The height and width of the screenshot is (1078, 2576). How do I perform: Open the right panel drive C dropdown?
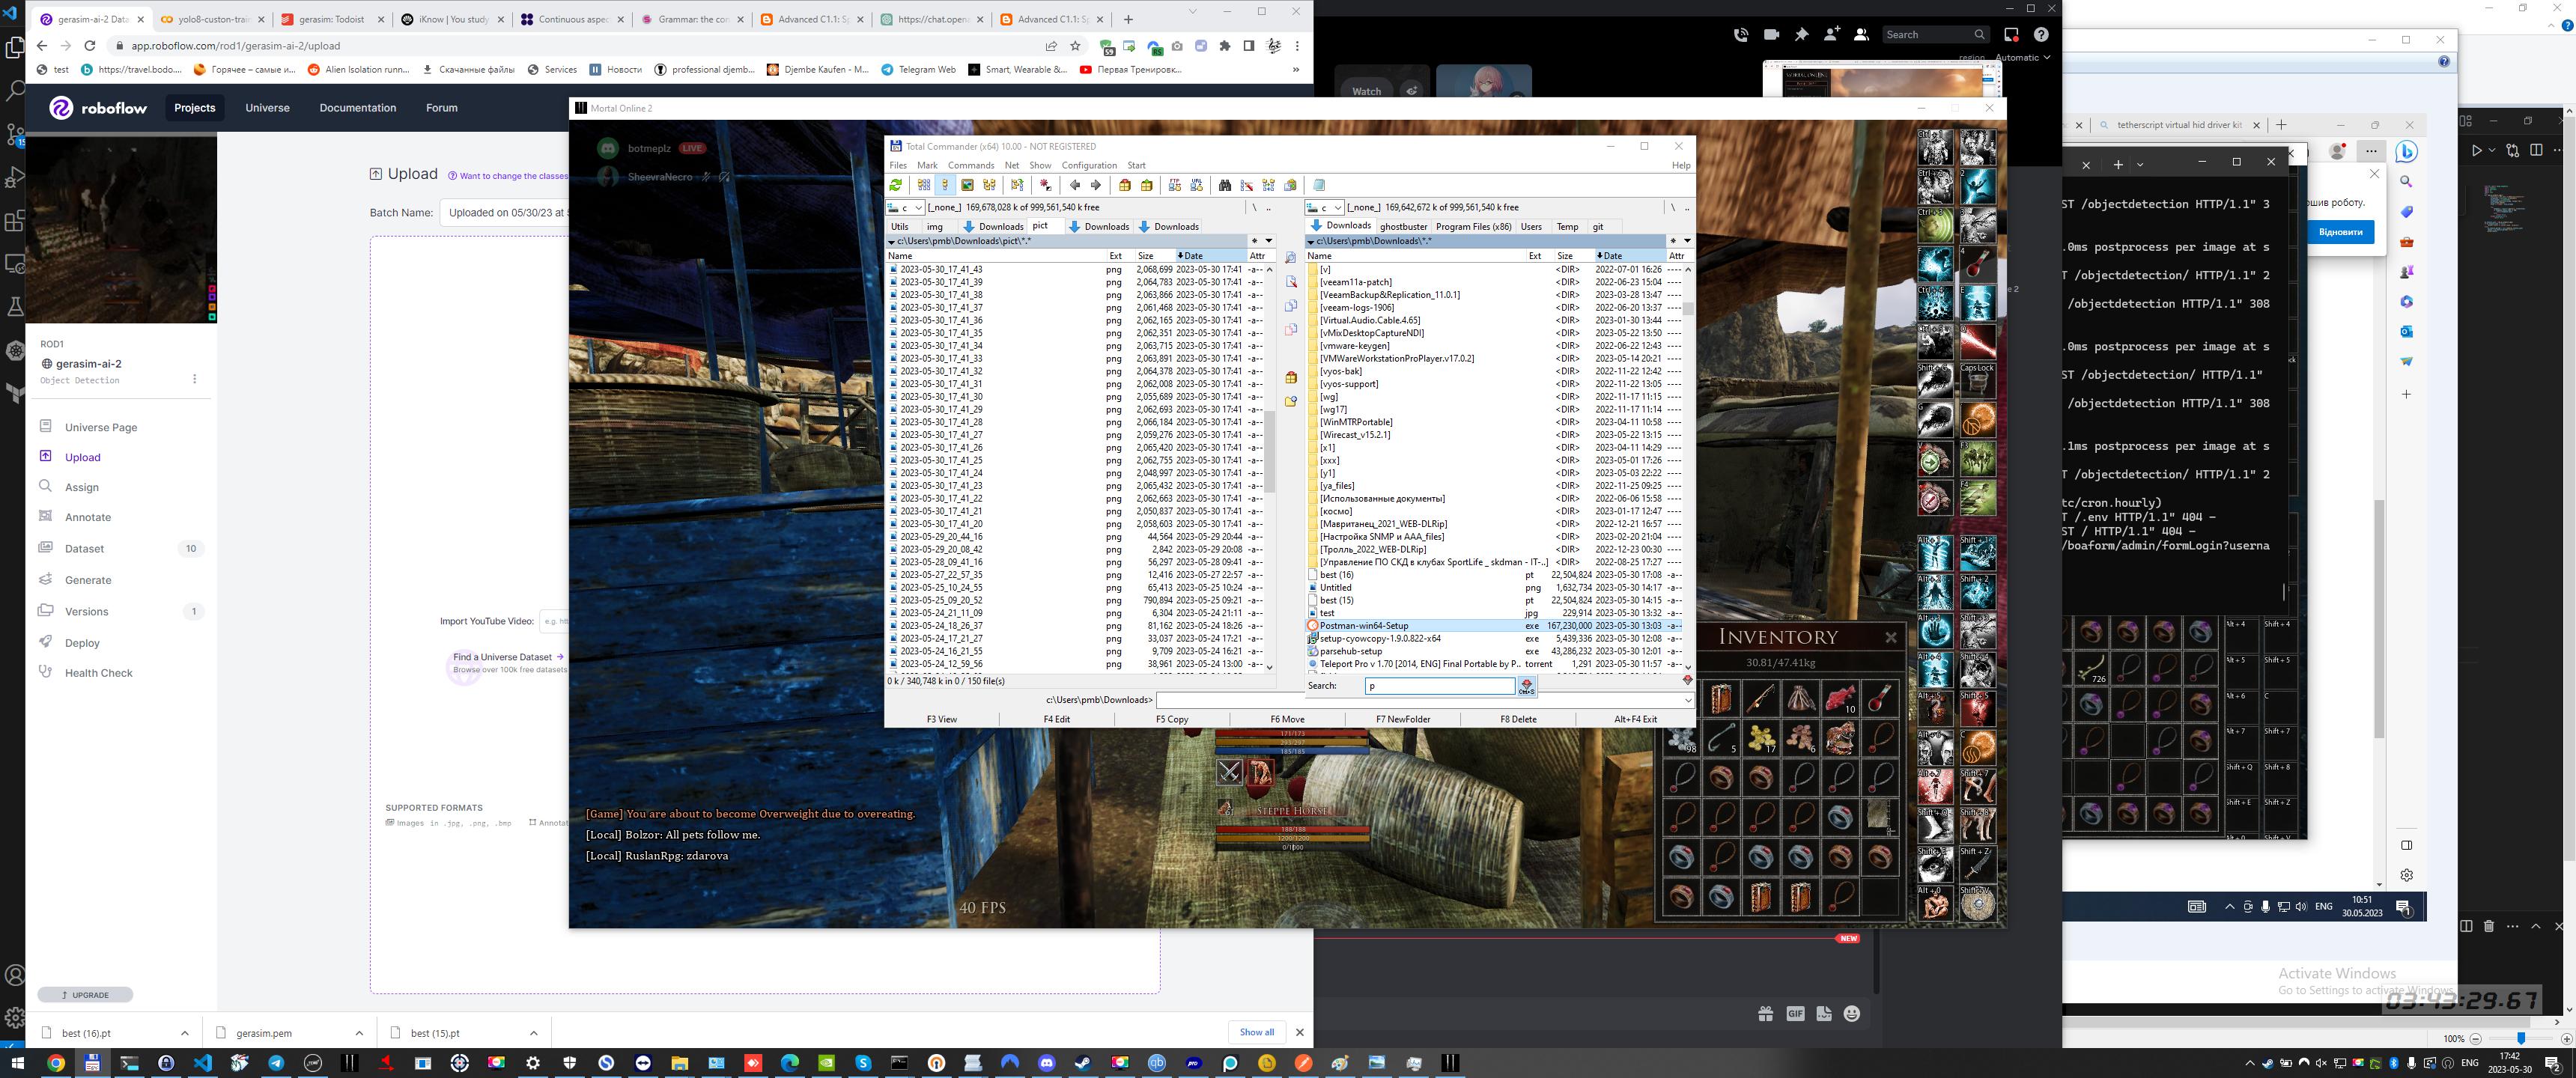coord(1324,207)
